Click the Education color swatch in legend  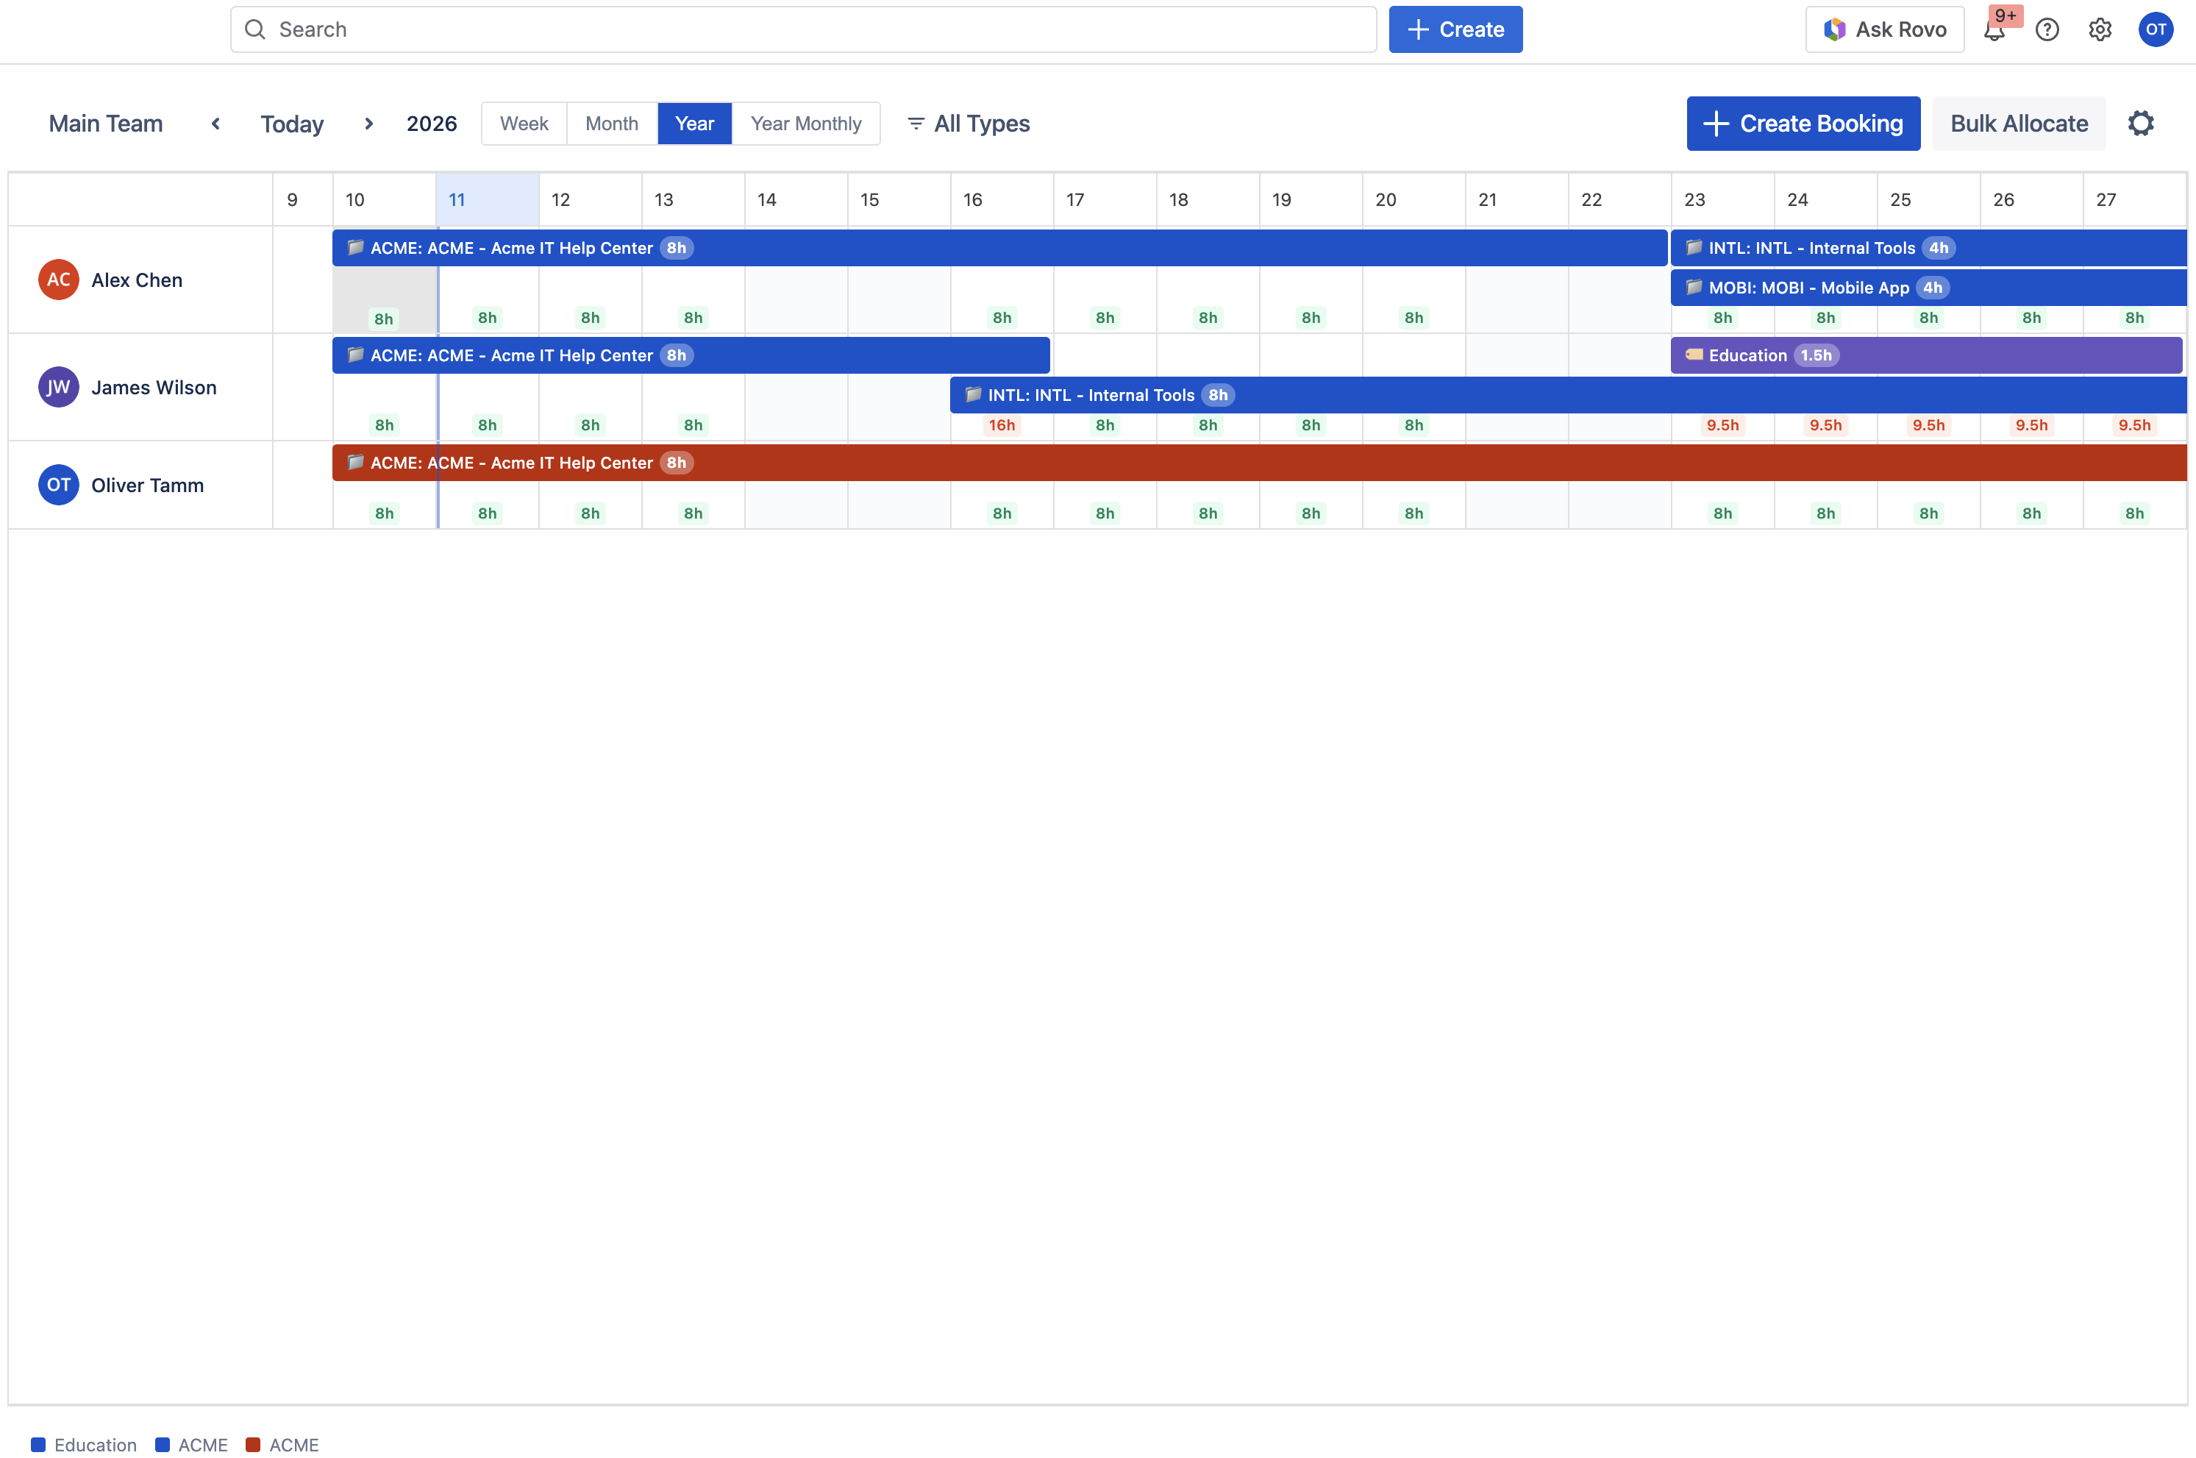[38, 1444]
